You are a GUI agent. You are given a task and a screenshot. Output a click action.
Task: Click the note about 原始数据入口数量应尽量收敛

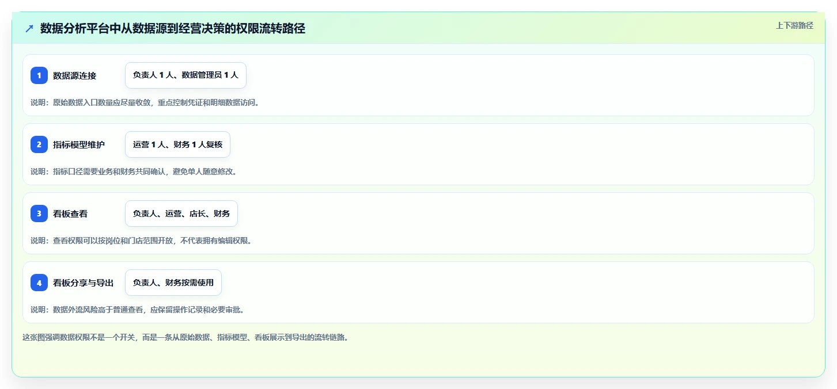(145, 102)
